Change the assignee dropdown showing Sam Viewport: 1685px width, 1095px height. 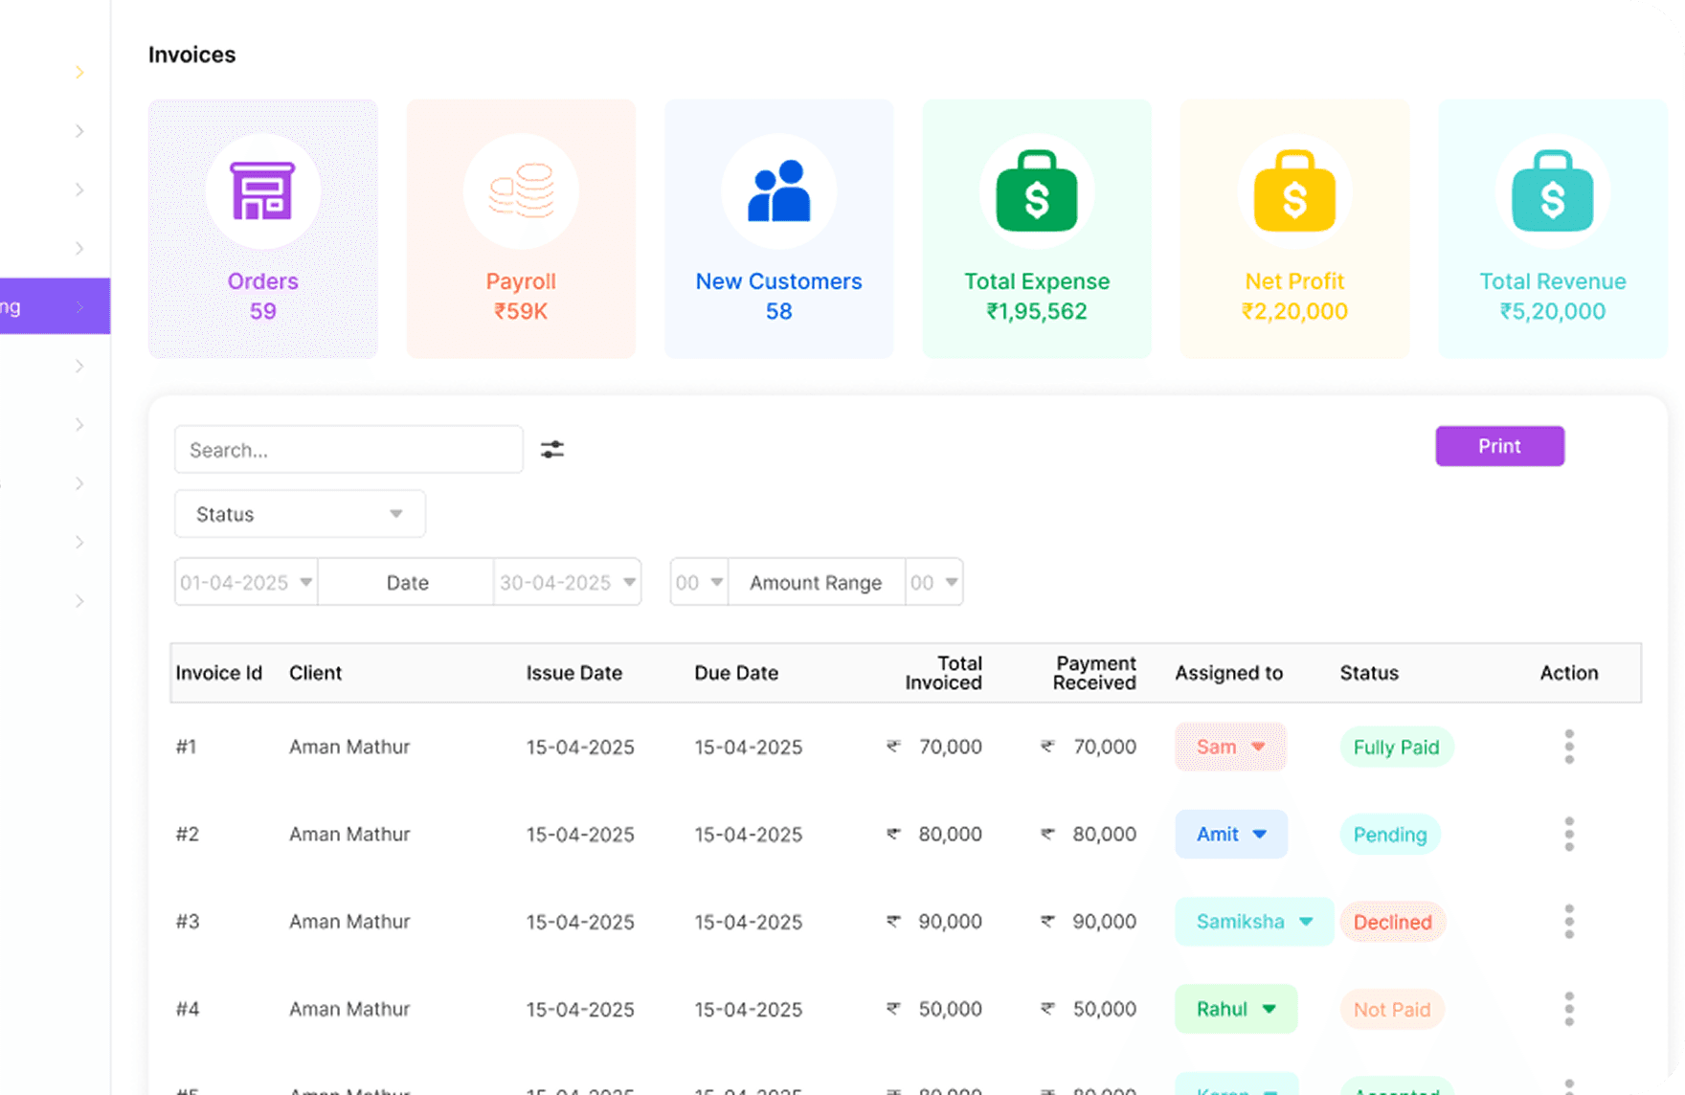(x=1229, y=747)
